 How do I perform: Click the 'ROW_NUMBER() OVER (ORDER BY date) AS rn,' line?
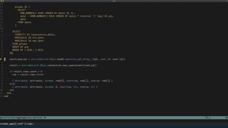[x=47, y=13]
